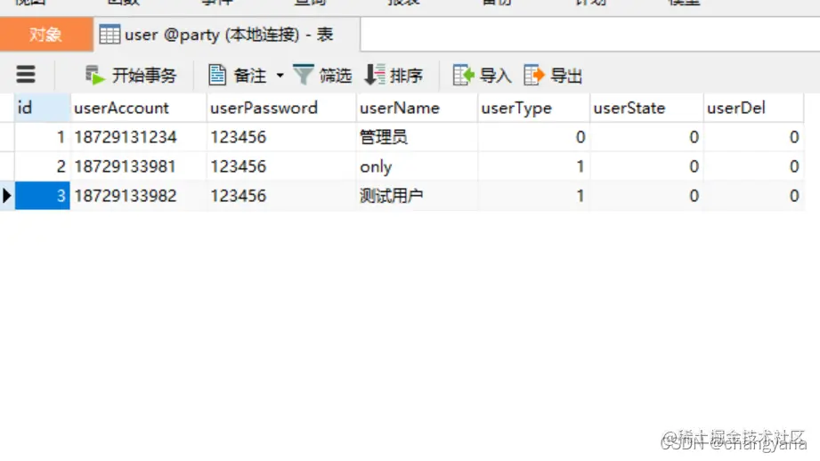Select userState cell in 管理员 row
This screenshot has height=461, width=820.
647,137
